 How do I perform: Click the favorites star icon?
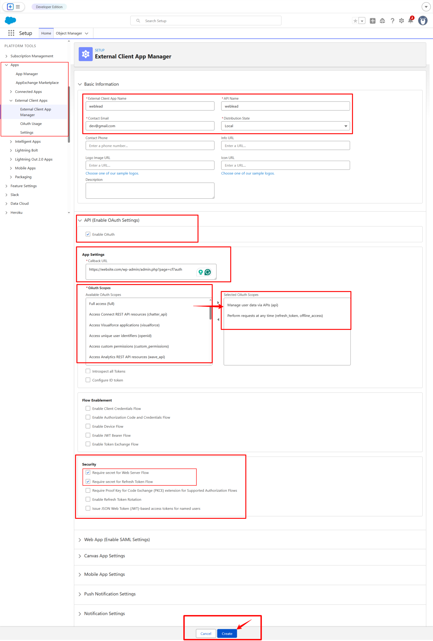pyautogui.click(x=355, y=21)
